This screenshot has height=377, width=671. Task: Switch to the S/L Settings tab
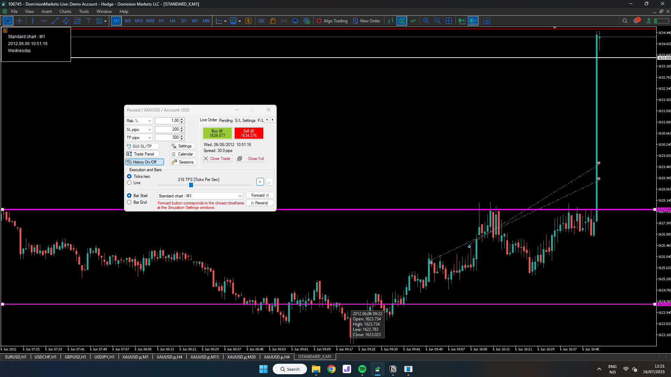click(x=245, y=121)
